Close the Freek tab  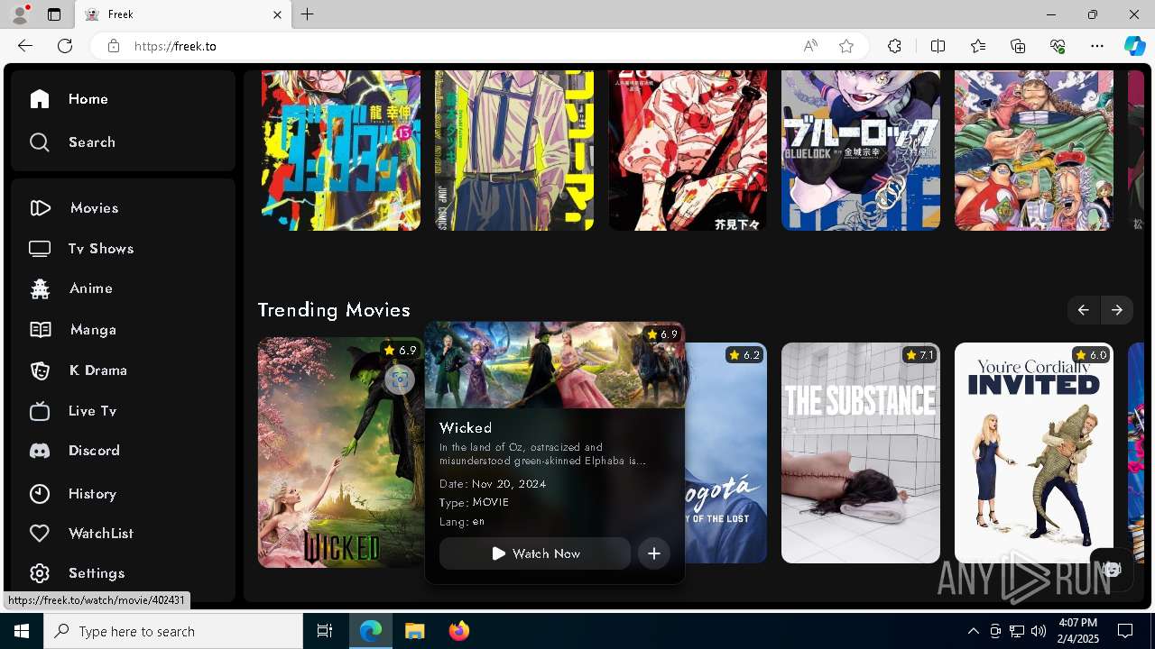pyautogui.click(x=278, y=14)
